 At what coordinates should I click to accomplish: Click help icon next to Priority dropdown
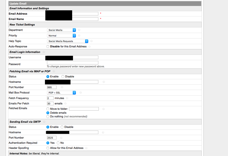pos(79,35)
